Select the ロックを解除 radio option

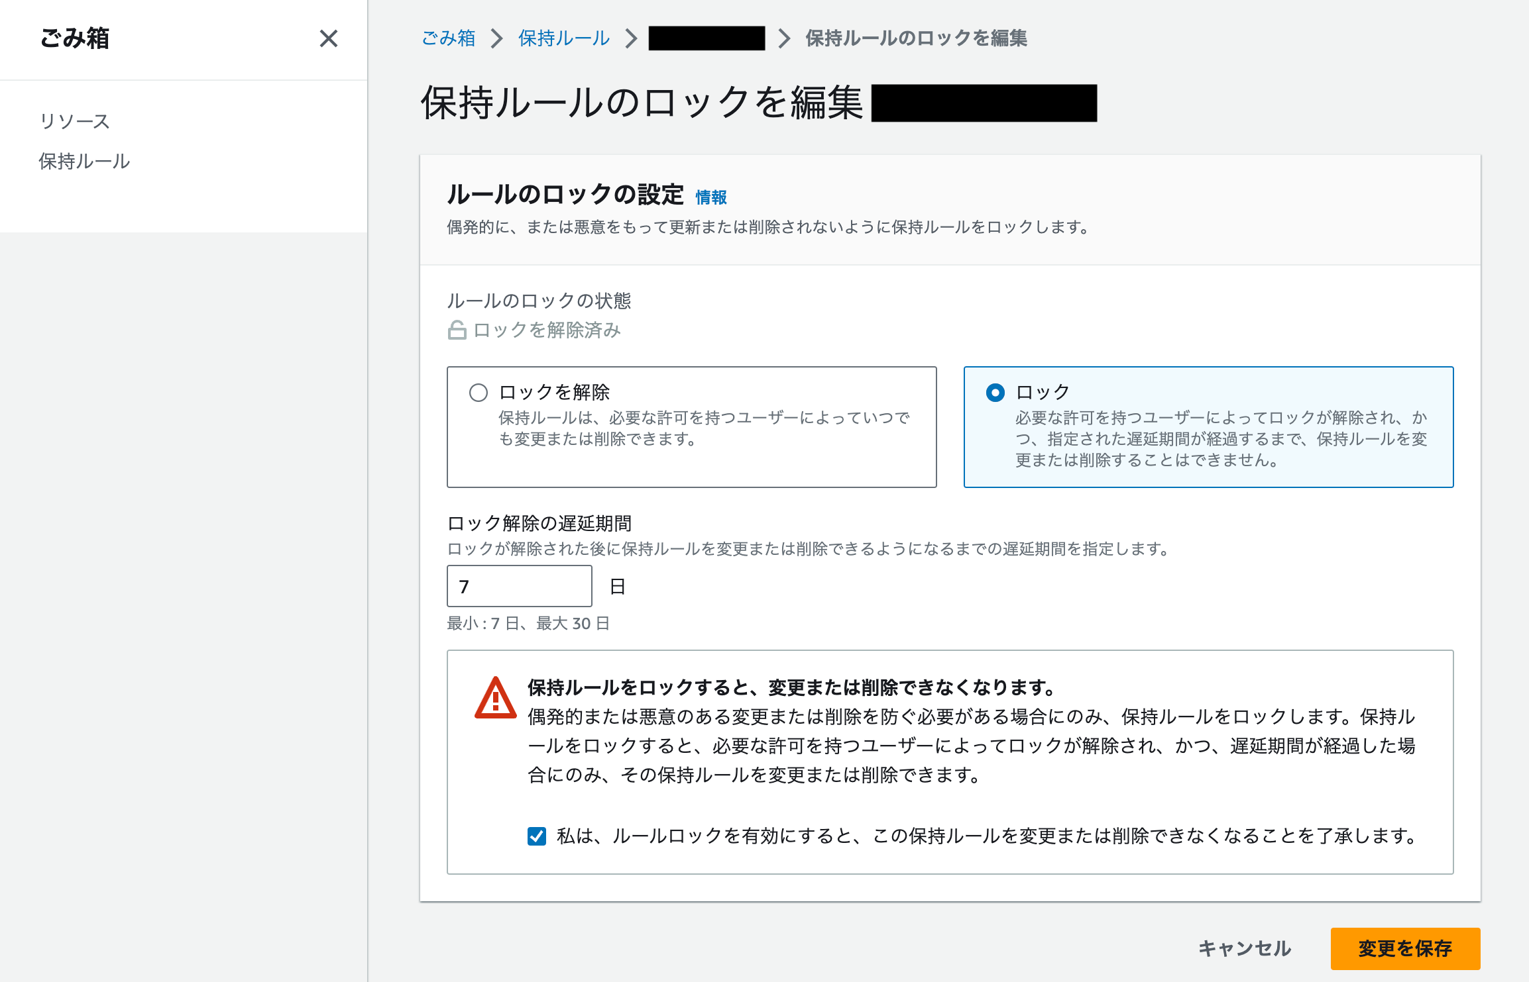(478, 393)
